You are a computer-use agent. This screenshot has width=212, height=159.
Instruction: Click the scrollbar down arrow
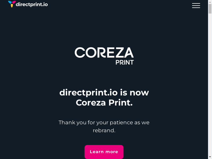tap(210, 157)
